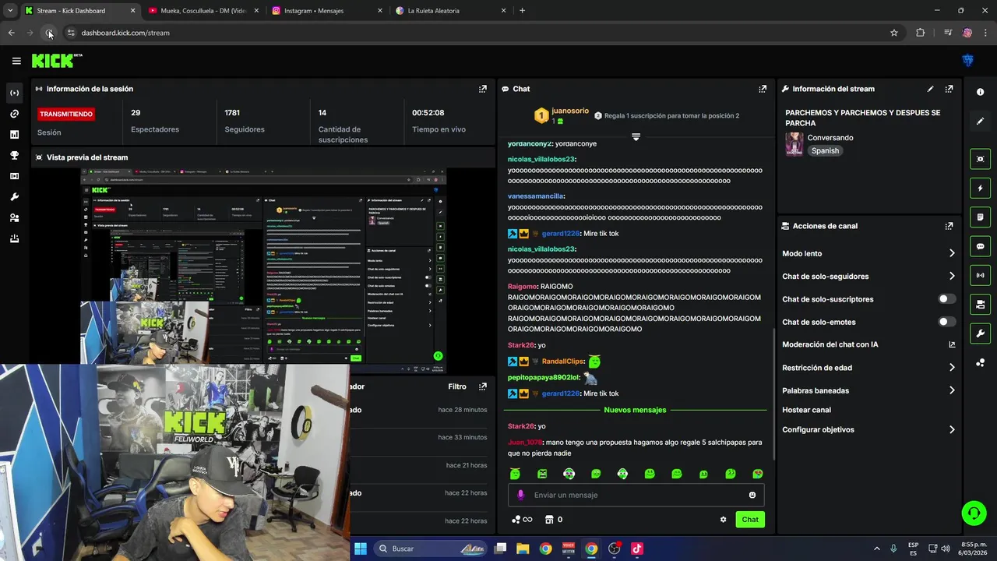Click the pencil edit icon in the right rail
This screenshot has width=997, height=561.
pyautogui.click(x=980, y=122)
